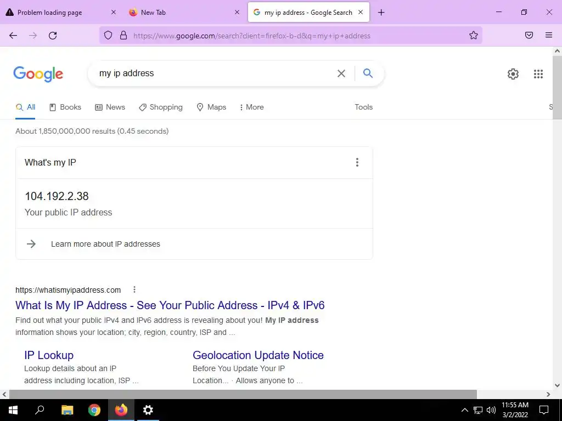
Task: Open the volume control tray icon
Action: 491,410
